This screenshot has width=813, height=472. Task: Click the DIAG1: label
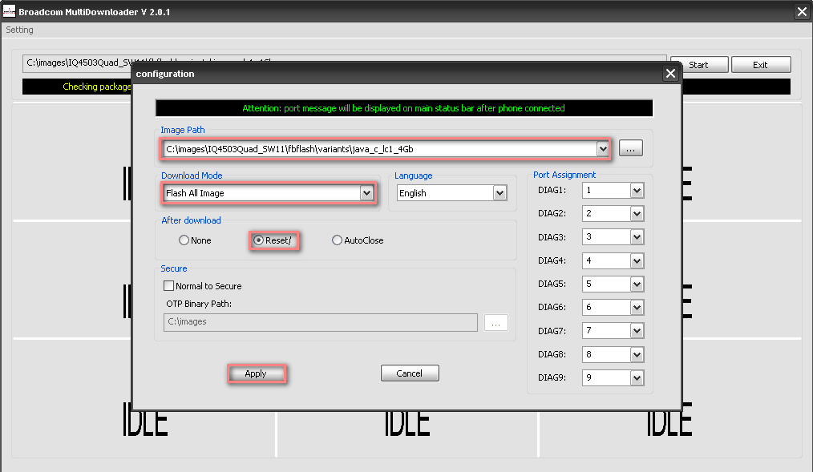pos(552,190)
